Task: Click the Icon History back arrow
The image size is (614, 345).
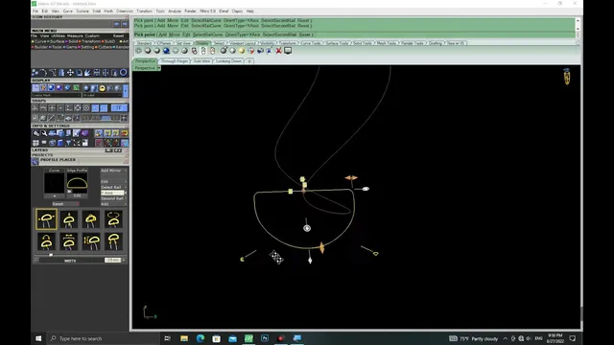Action: pos(117,24)
